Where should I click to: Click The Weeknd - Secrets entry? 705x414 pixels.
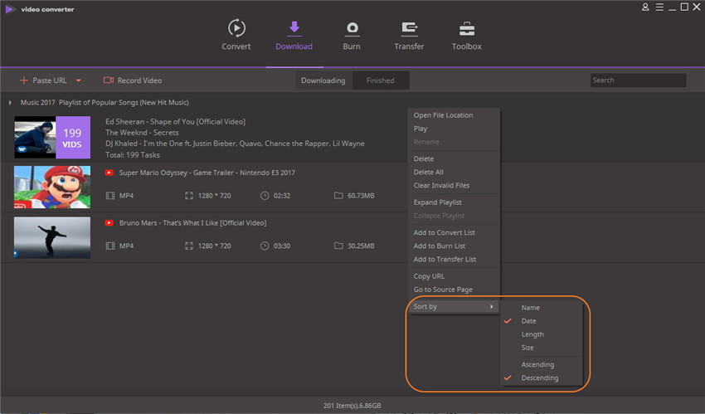click(x=142, y=133)
